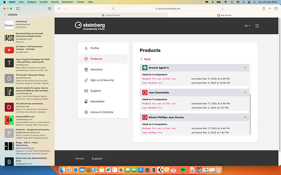The image size is (281, 175).
Task: Click the Jazz Essentials product icon
Action: tap(144, 92)
